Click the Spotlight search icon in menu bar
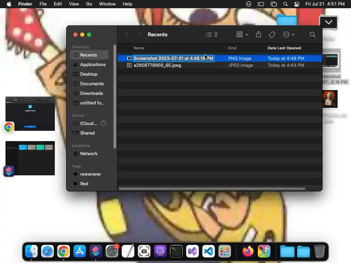 286,4
